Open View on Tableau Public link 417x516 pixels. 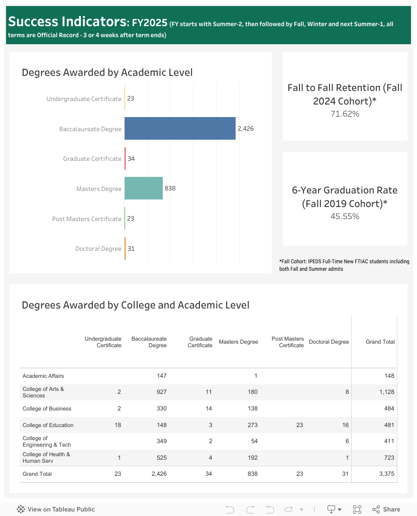pos(56,509)
